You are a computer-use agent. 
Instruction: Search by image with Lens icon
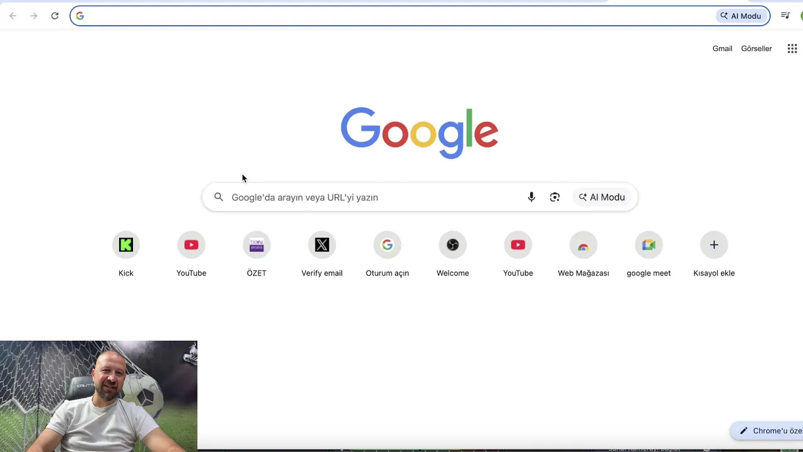coord(555,197)
